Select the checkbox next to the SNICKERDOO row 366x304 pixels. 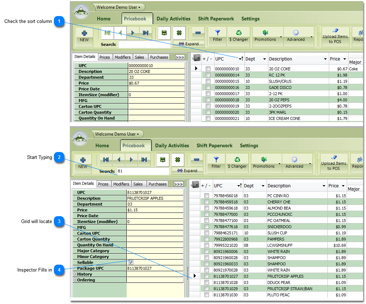[x=206, y=227]
